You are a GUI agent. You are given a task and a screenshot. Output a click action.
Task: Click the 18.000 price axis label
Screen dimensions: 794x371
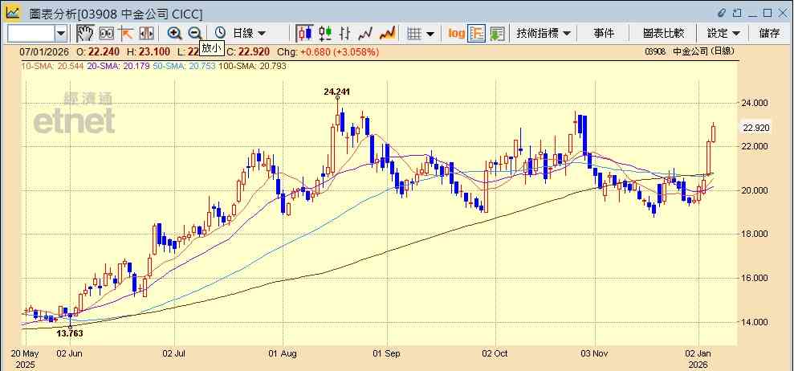coord(755,234)
